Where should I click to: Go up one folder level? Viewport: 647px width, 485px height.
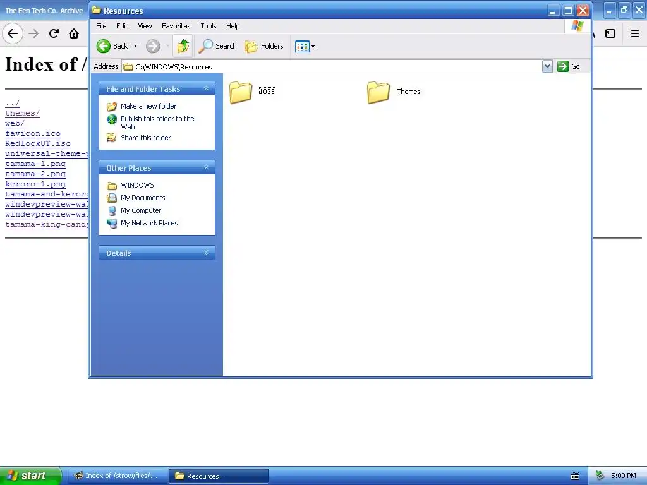pyautogui.click(x=183, y=46)
